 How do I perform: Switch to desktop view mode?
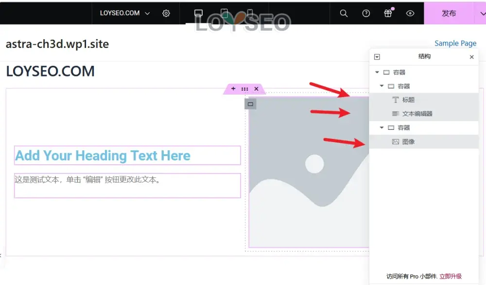pyautogui.click(x=198, y=13)
